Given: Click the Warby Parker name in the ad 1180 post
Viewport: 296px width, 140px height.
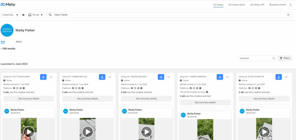Looking at the screenshot, I should (194, 114).
